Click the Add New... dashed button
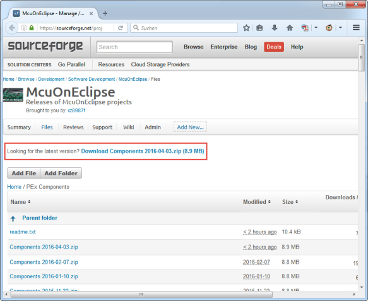The height and width of the screenshot is (301, 368). coord(190,127)
